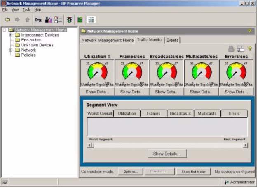Viewport: 258px width, 188px height.
Task: Click the grid view toolbar icon
Action: (x=91, y=20)
